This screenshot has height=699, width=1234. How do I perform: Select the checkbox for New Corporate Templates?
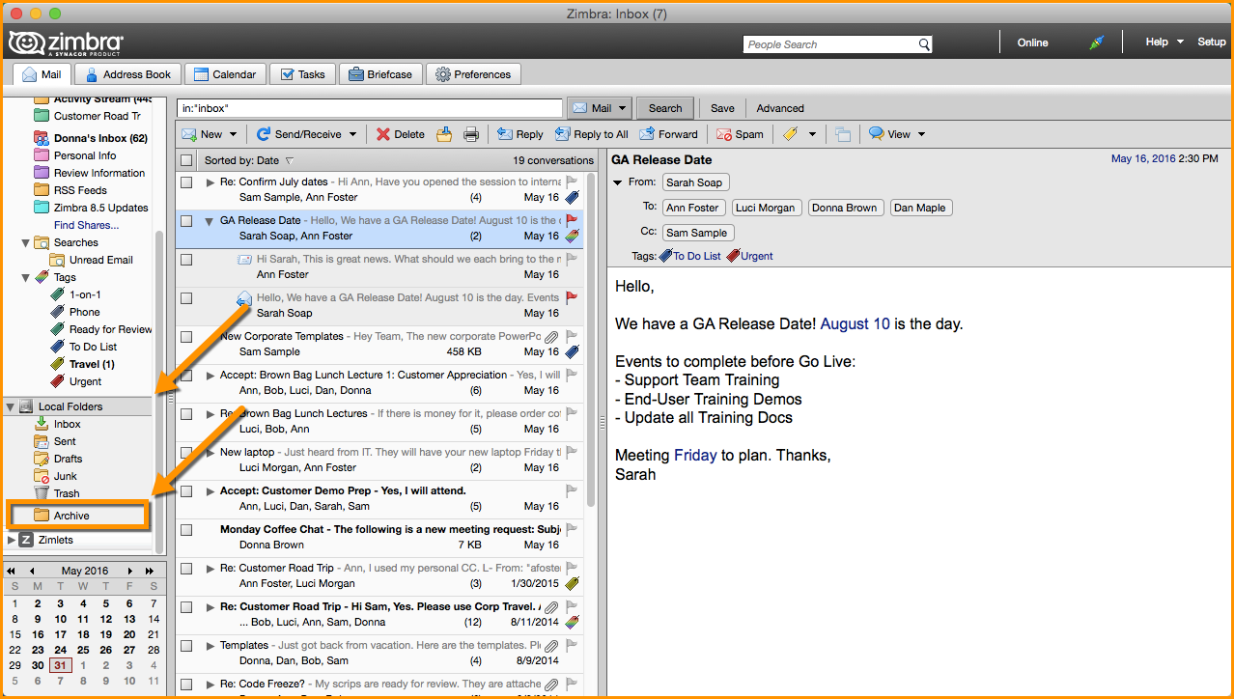[186, 336]
